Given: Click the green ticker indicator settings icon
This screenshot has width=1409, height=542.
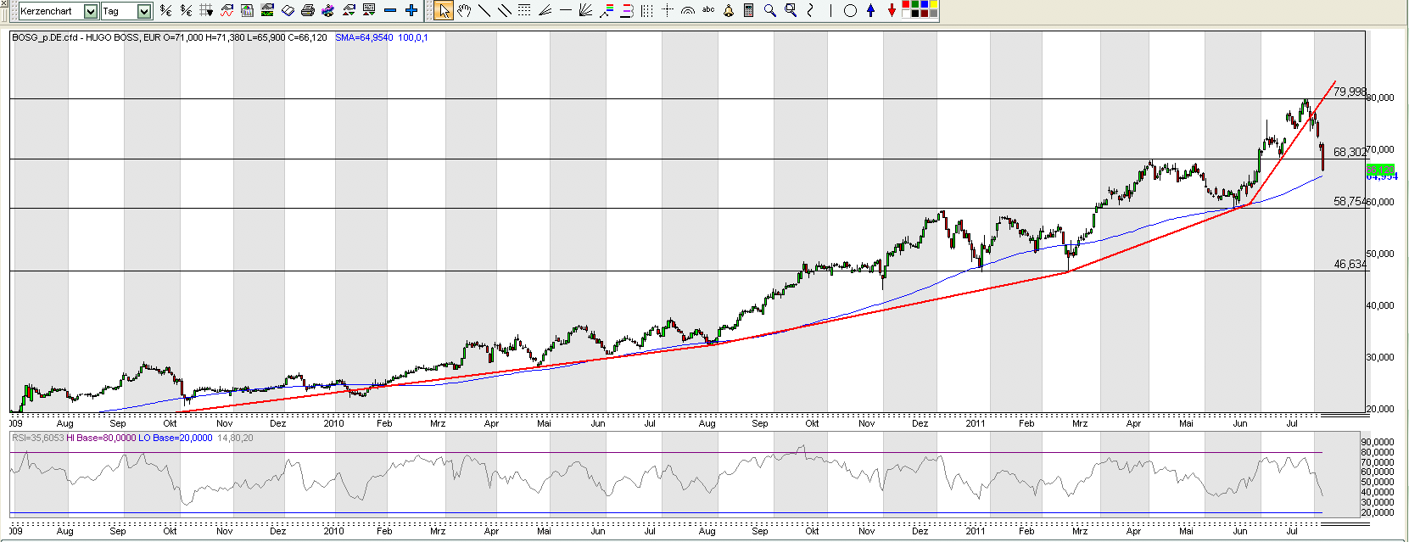Looking at the screenshot, I should (x=267, y=10).
